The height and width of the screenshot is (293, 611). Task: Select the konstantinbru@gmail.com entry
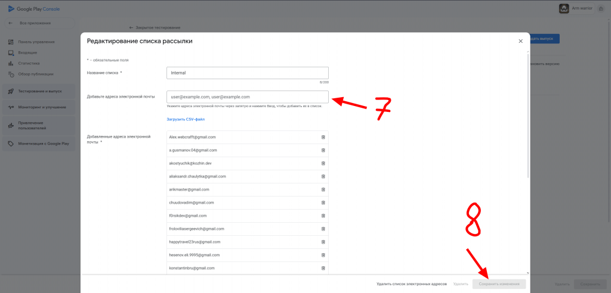tap(248, 268)
